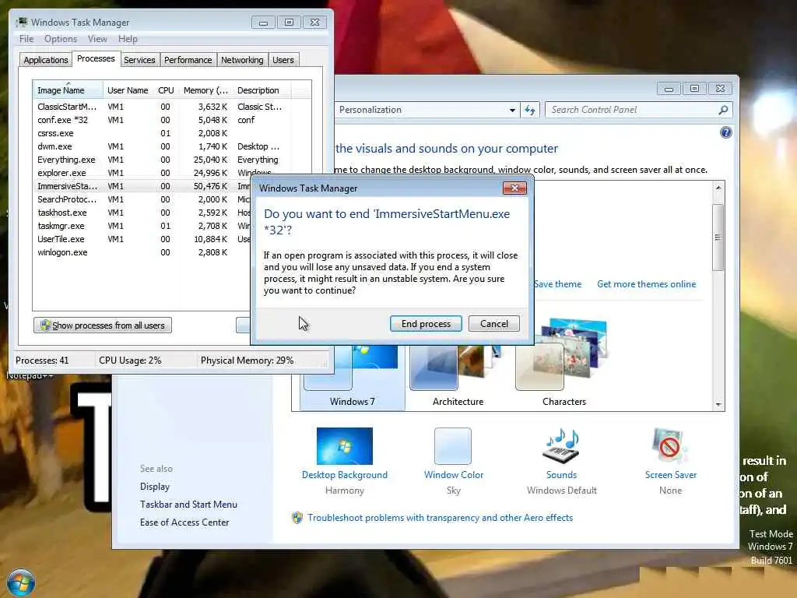Click the themes list scrollbar thumb
The width and height of the screenshot is (797, 598).
(718, 237)
